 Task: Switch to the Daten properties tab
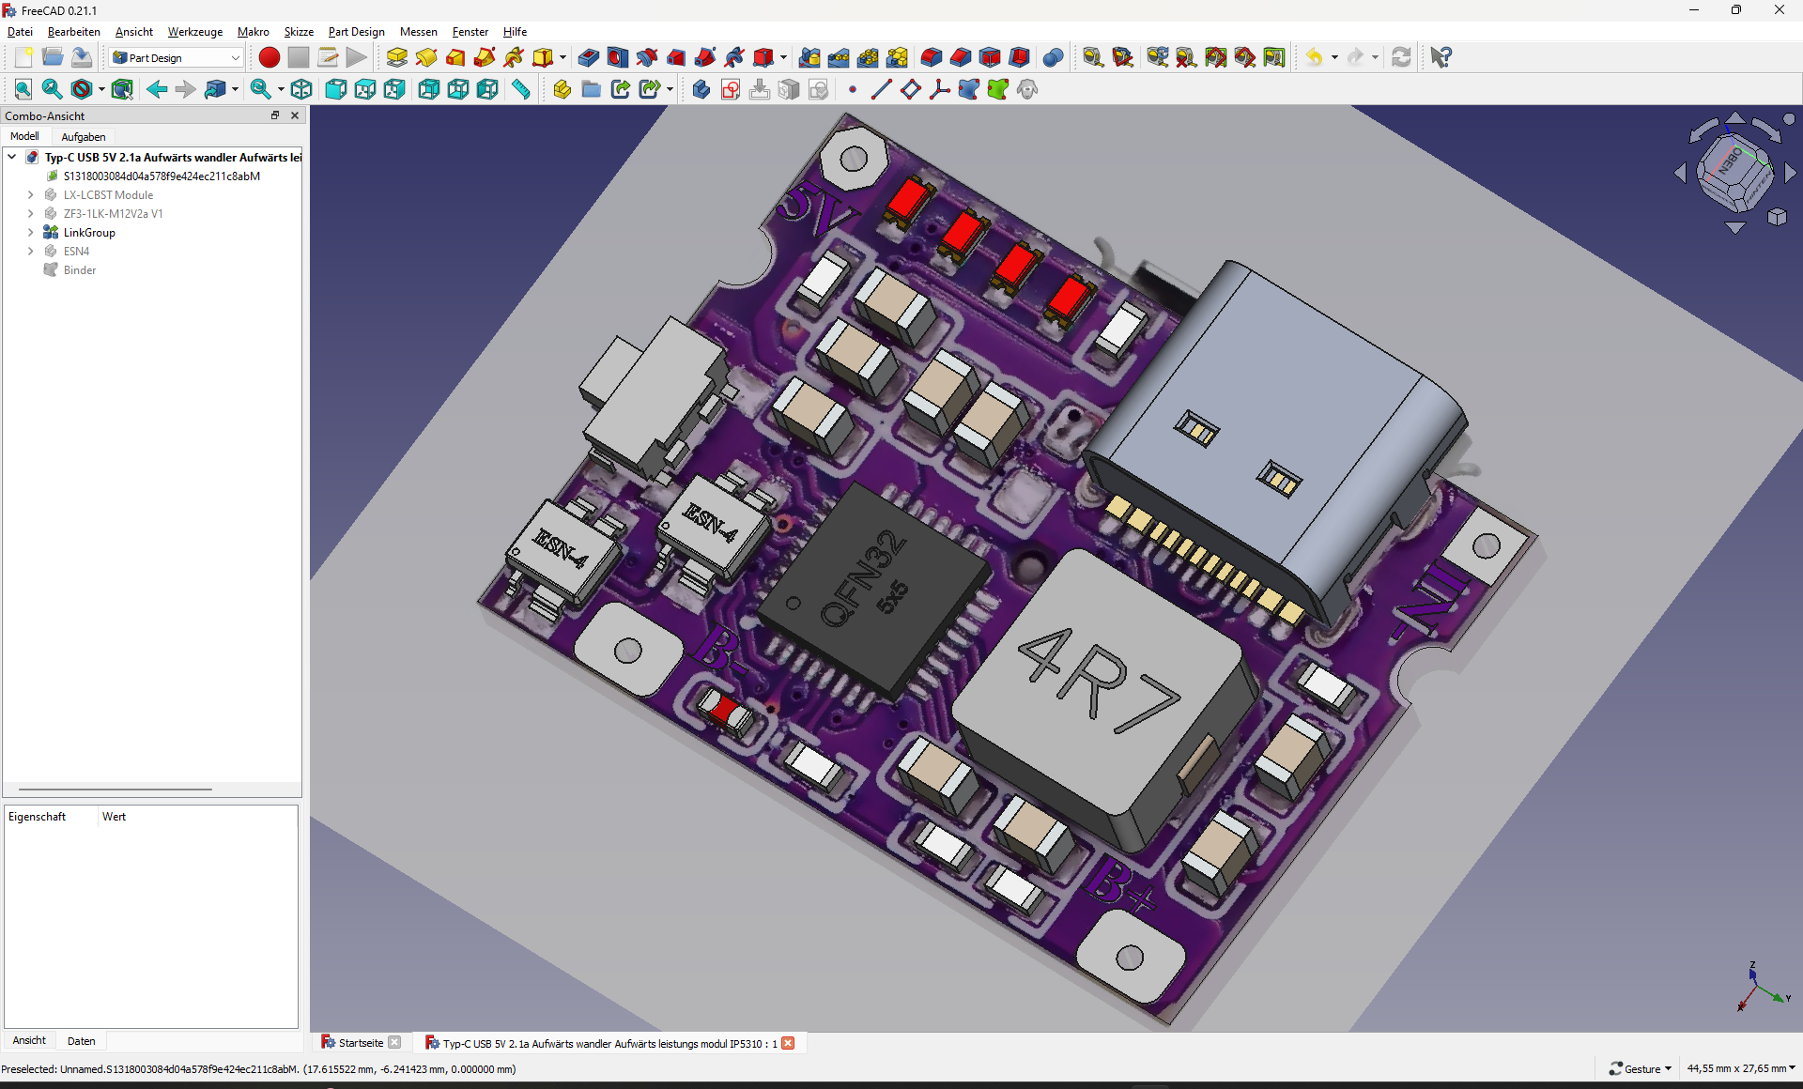click(81, 1040)
